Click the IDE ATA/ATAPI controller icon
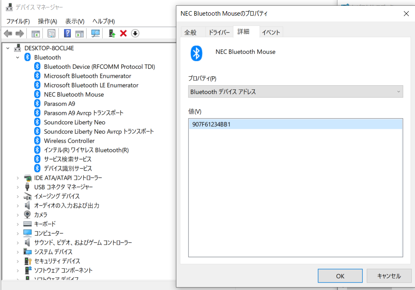415x290 pixels. pyautogui.click(x=28, y=178)
